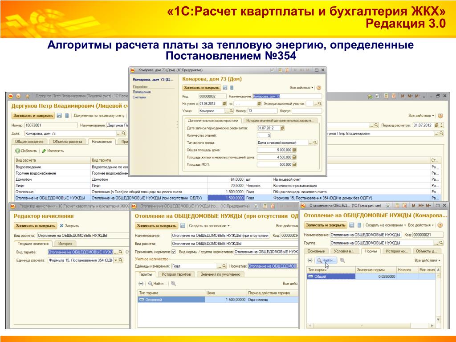This screenshot has height=342, width=456.
Task: Click ellipsis select button for Тип жилого фонда
Action: (310, 143)
